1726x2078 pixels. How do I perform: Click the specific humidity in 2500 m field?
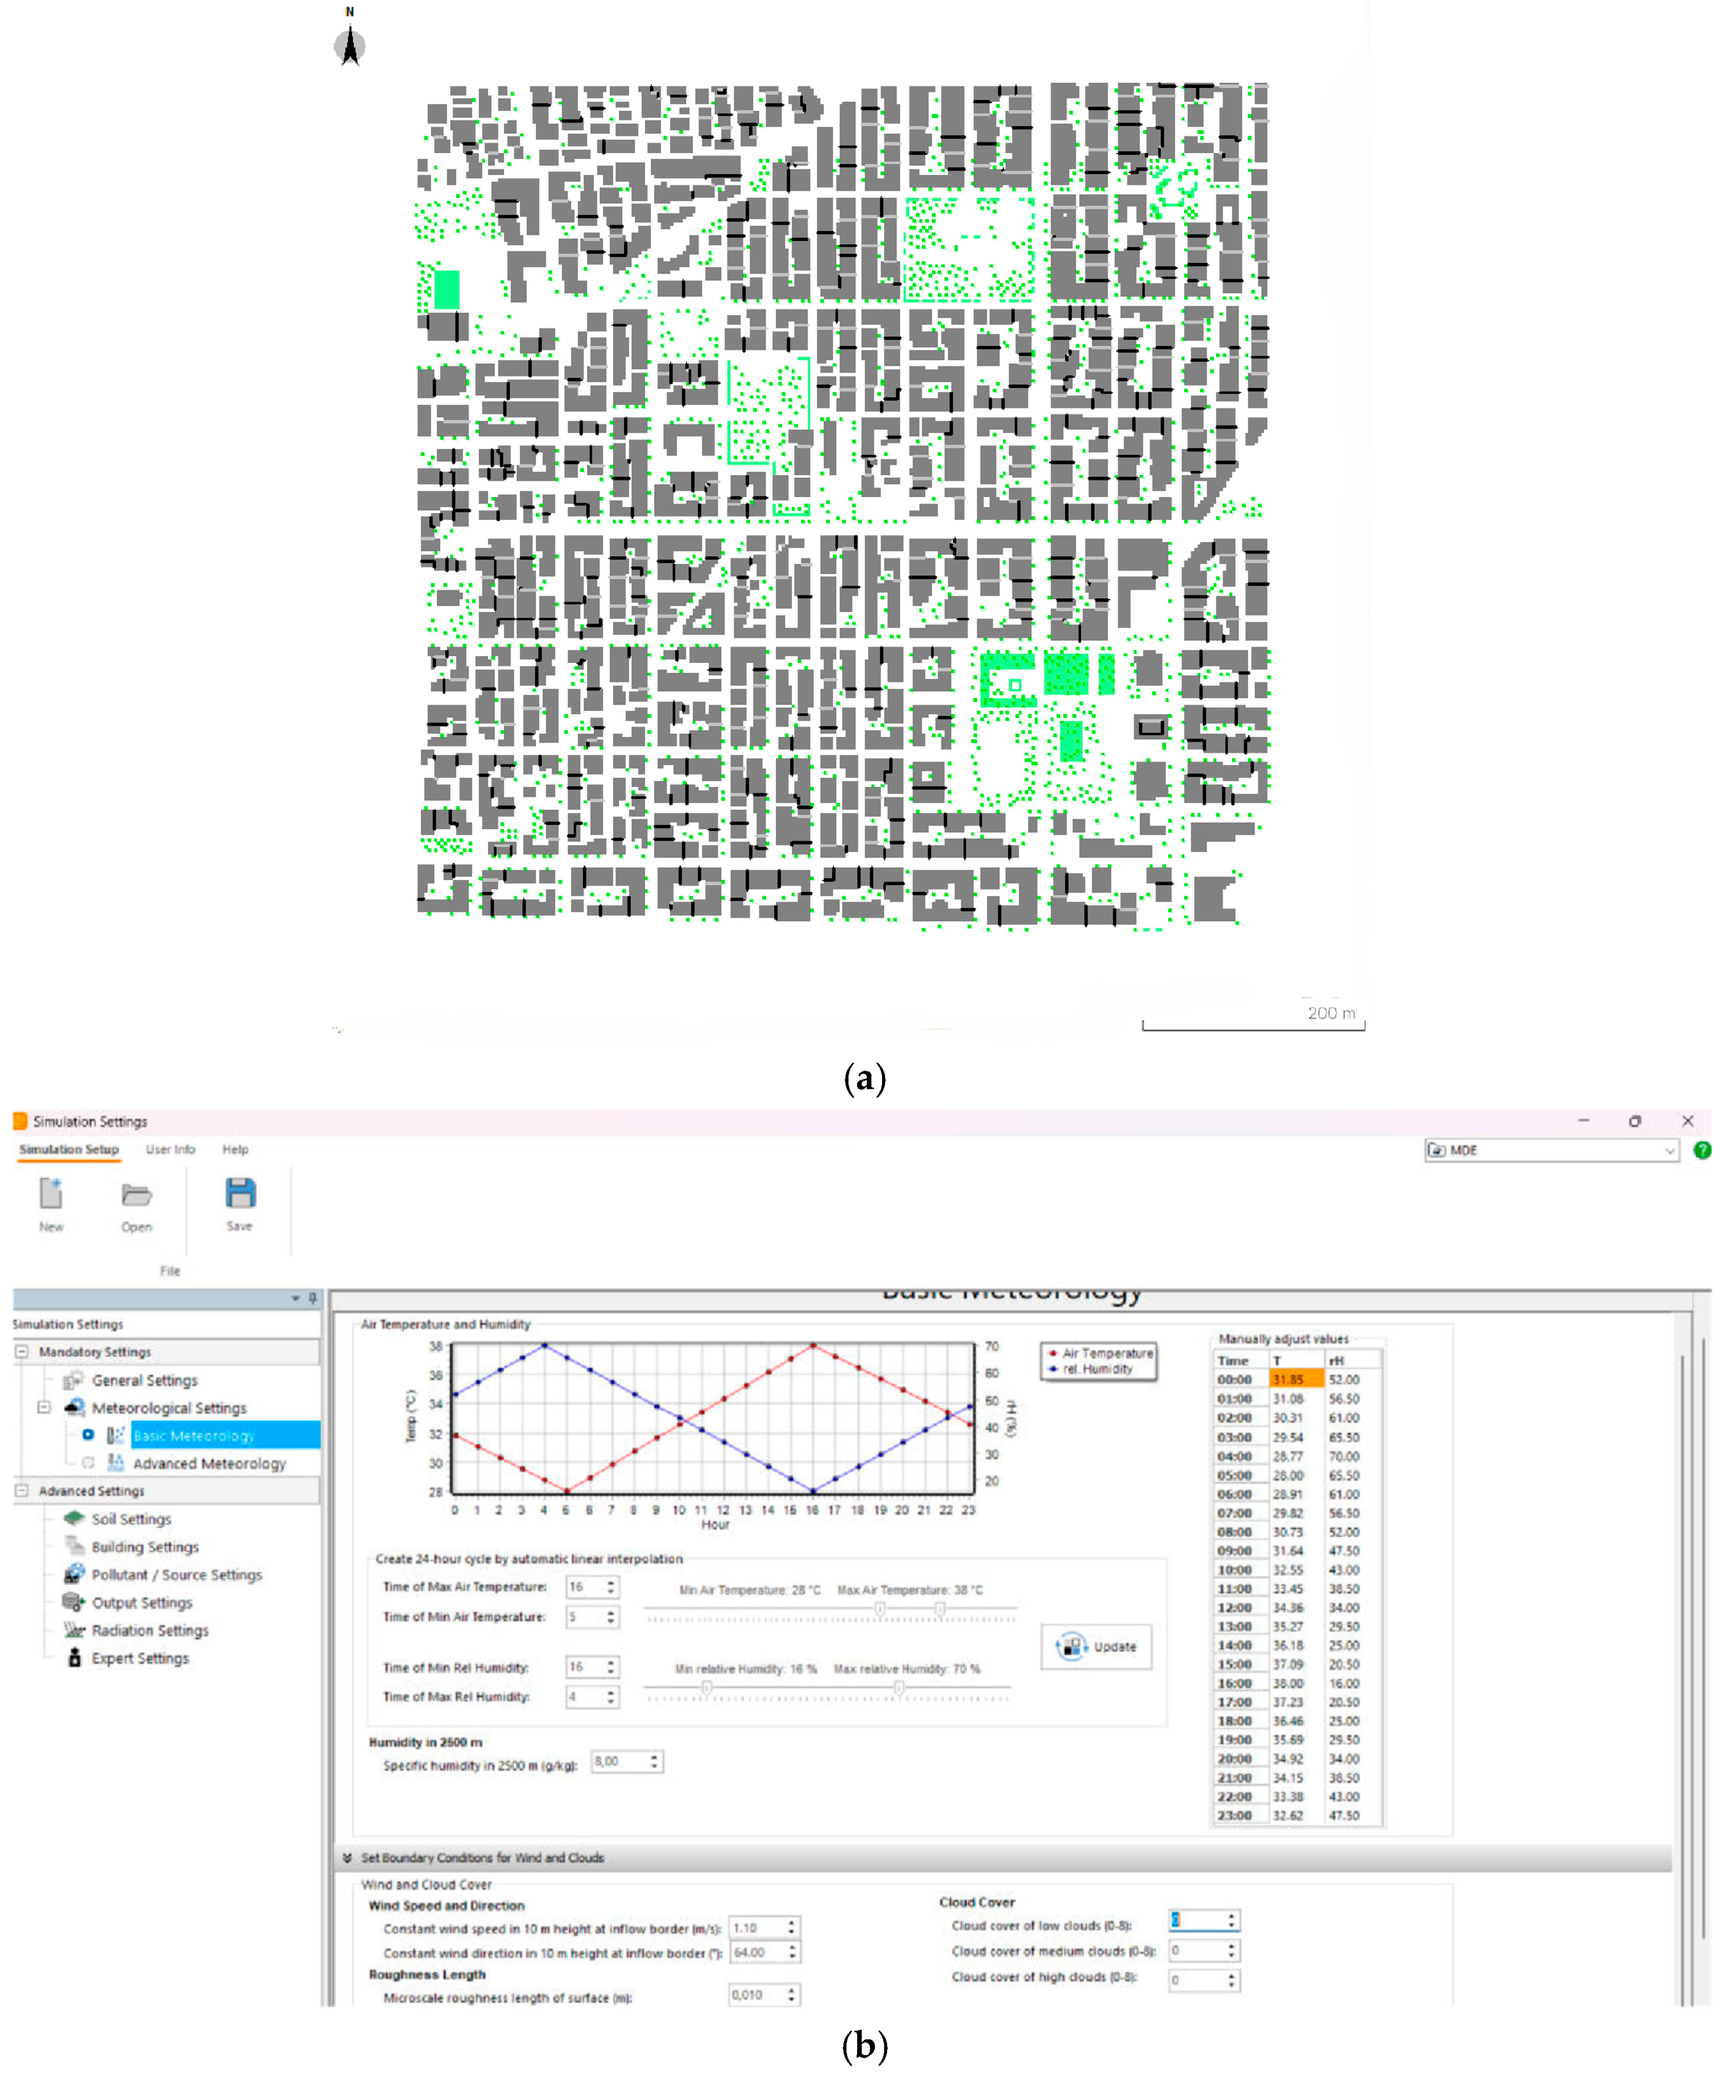(627, 1762)
